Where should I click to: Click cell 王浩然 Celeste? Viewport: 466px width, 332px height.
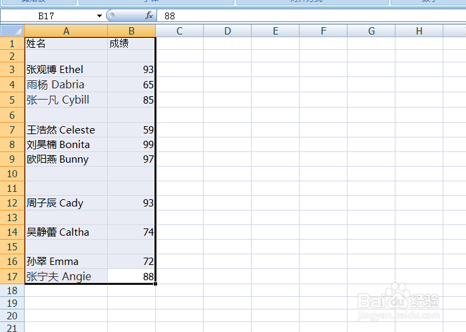point(66,130)
